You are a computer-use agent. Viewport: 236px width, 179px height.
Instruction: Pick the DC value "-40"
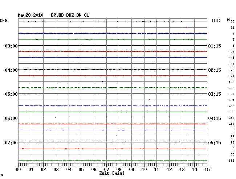[x=232, y=64]
